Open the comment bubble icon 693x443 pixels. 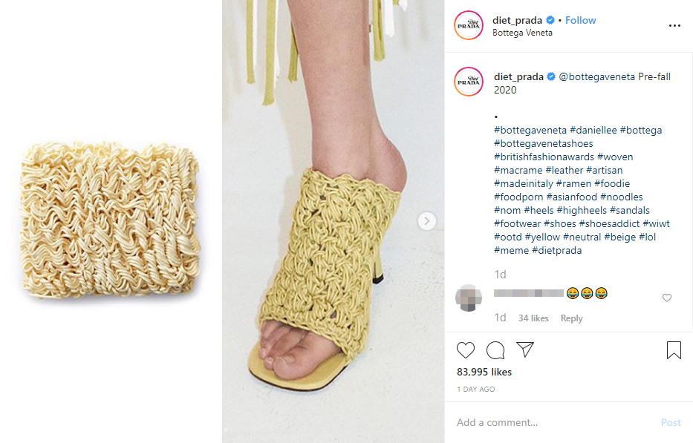(x=495, y=350)
